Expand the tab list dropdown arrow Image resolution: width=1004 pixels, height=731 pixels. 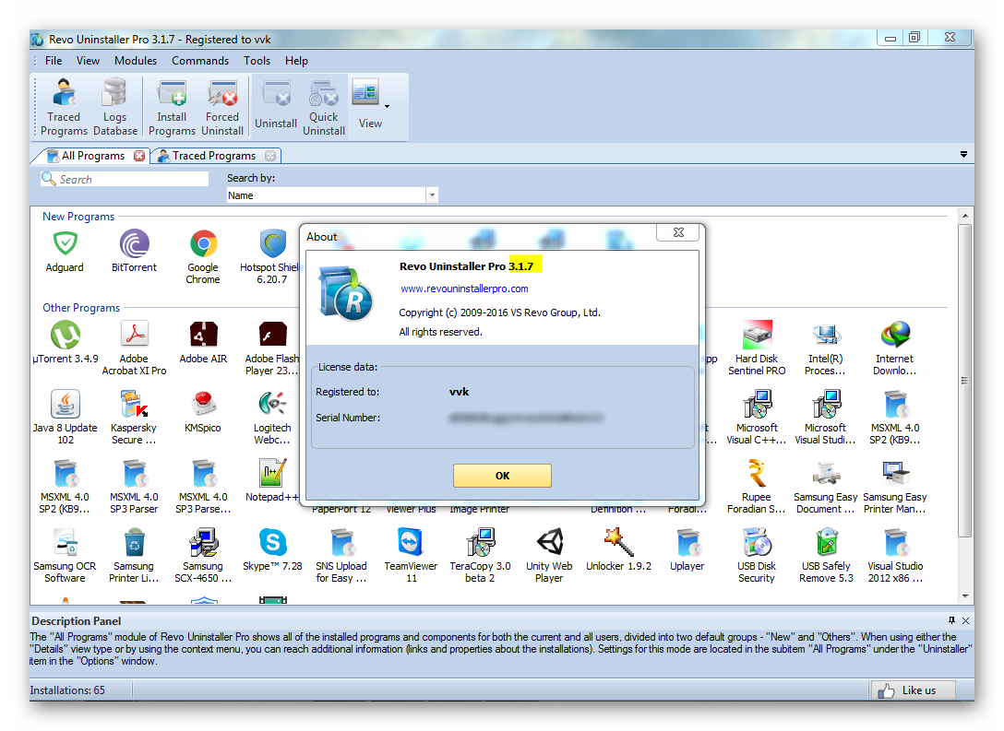point(963,154)
